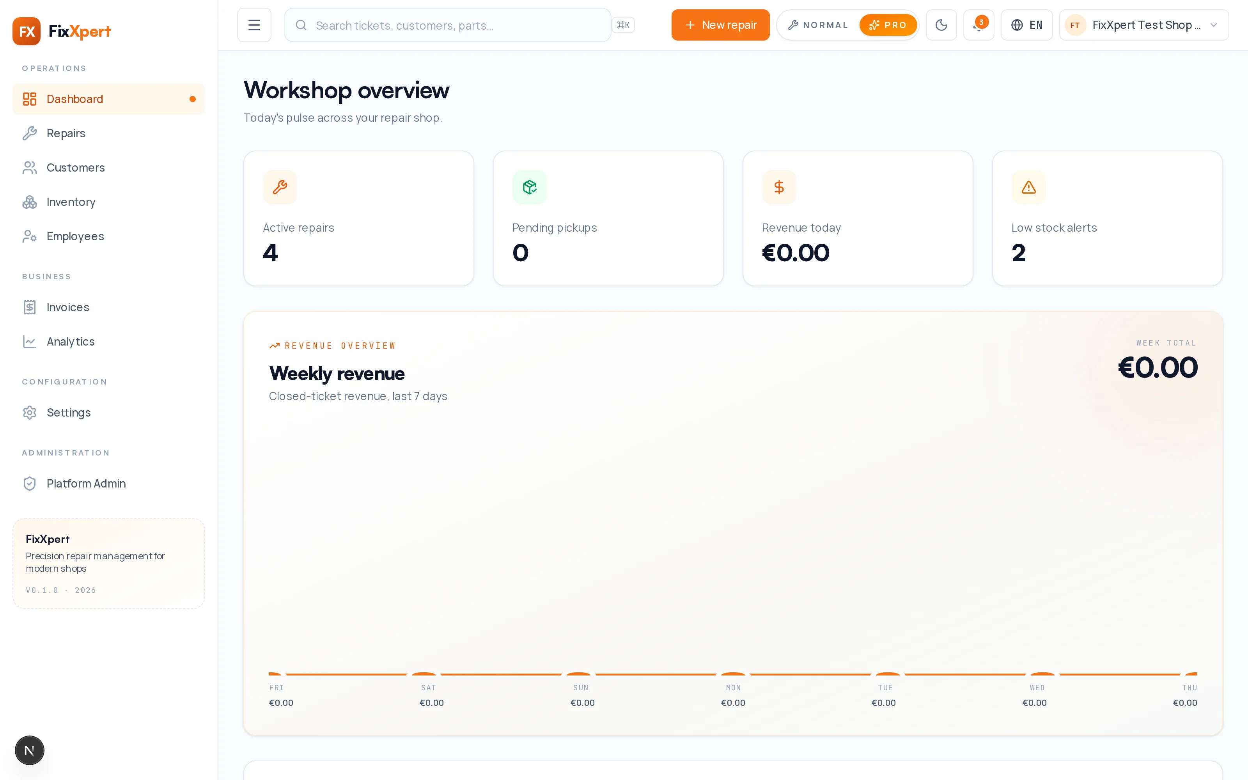Click the Repairs wrench icon in sidebar
Image resolution: width=1248 pixels, height=780 pixels.
(29, 133)
